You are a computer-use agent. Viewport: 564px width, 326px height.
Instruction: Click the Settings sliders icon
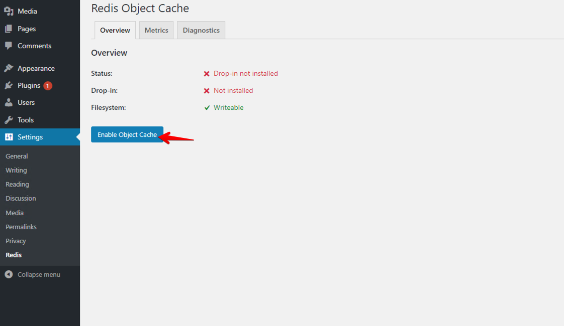[9, 137]
